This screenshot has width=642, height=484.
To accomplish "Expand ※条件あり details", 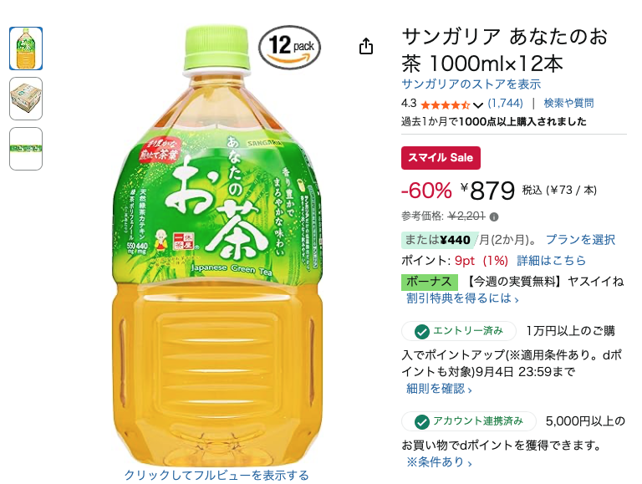I will pos(439,462).
